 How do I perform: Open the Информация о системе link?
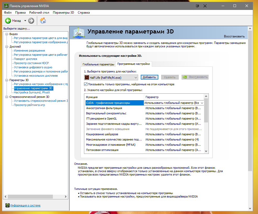pyautogui.click(x=25, y=205)
